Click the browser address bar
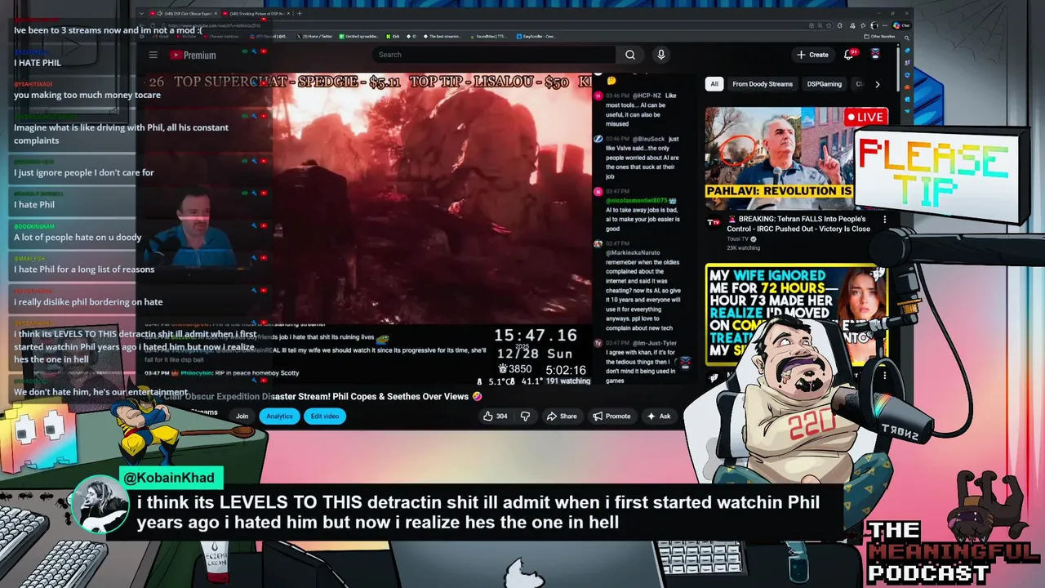 (490, 25)
